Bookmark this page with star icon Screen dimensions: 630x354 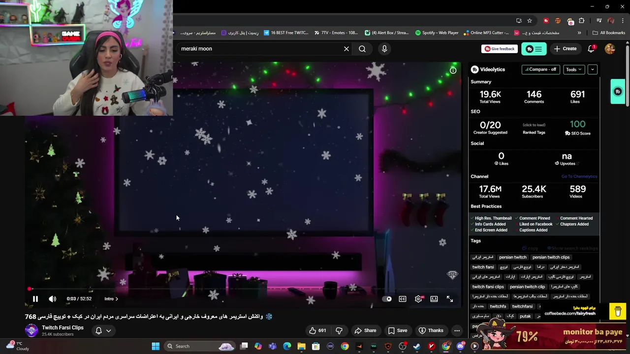coord(530,21)
